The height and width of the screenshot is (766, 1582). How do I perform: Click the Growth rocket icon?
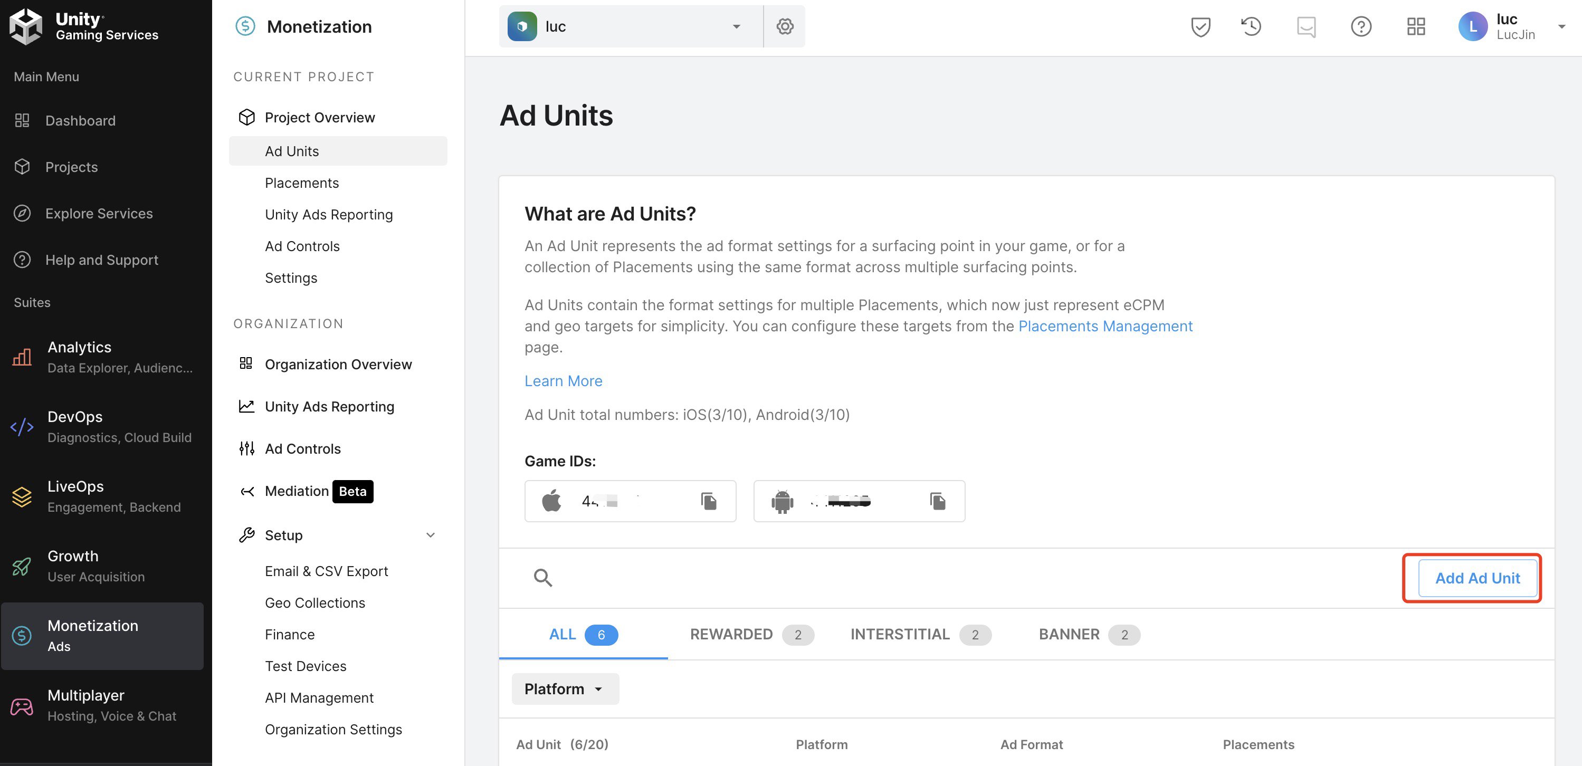(22, 566)
